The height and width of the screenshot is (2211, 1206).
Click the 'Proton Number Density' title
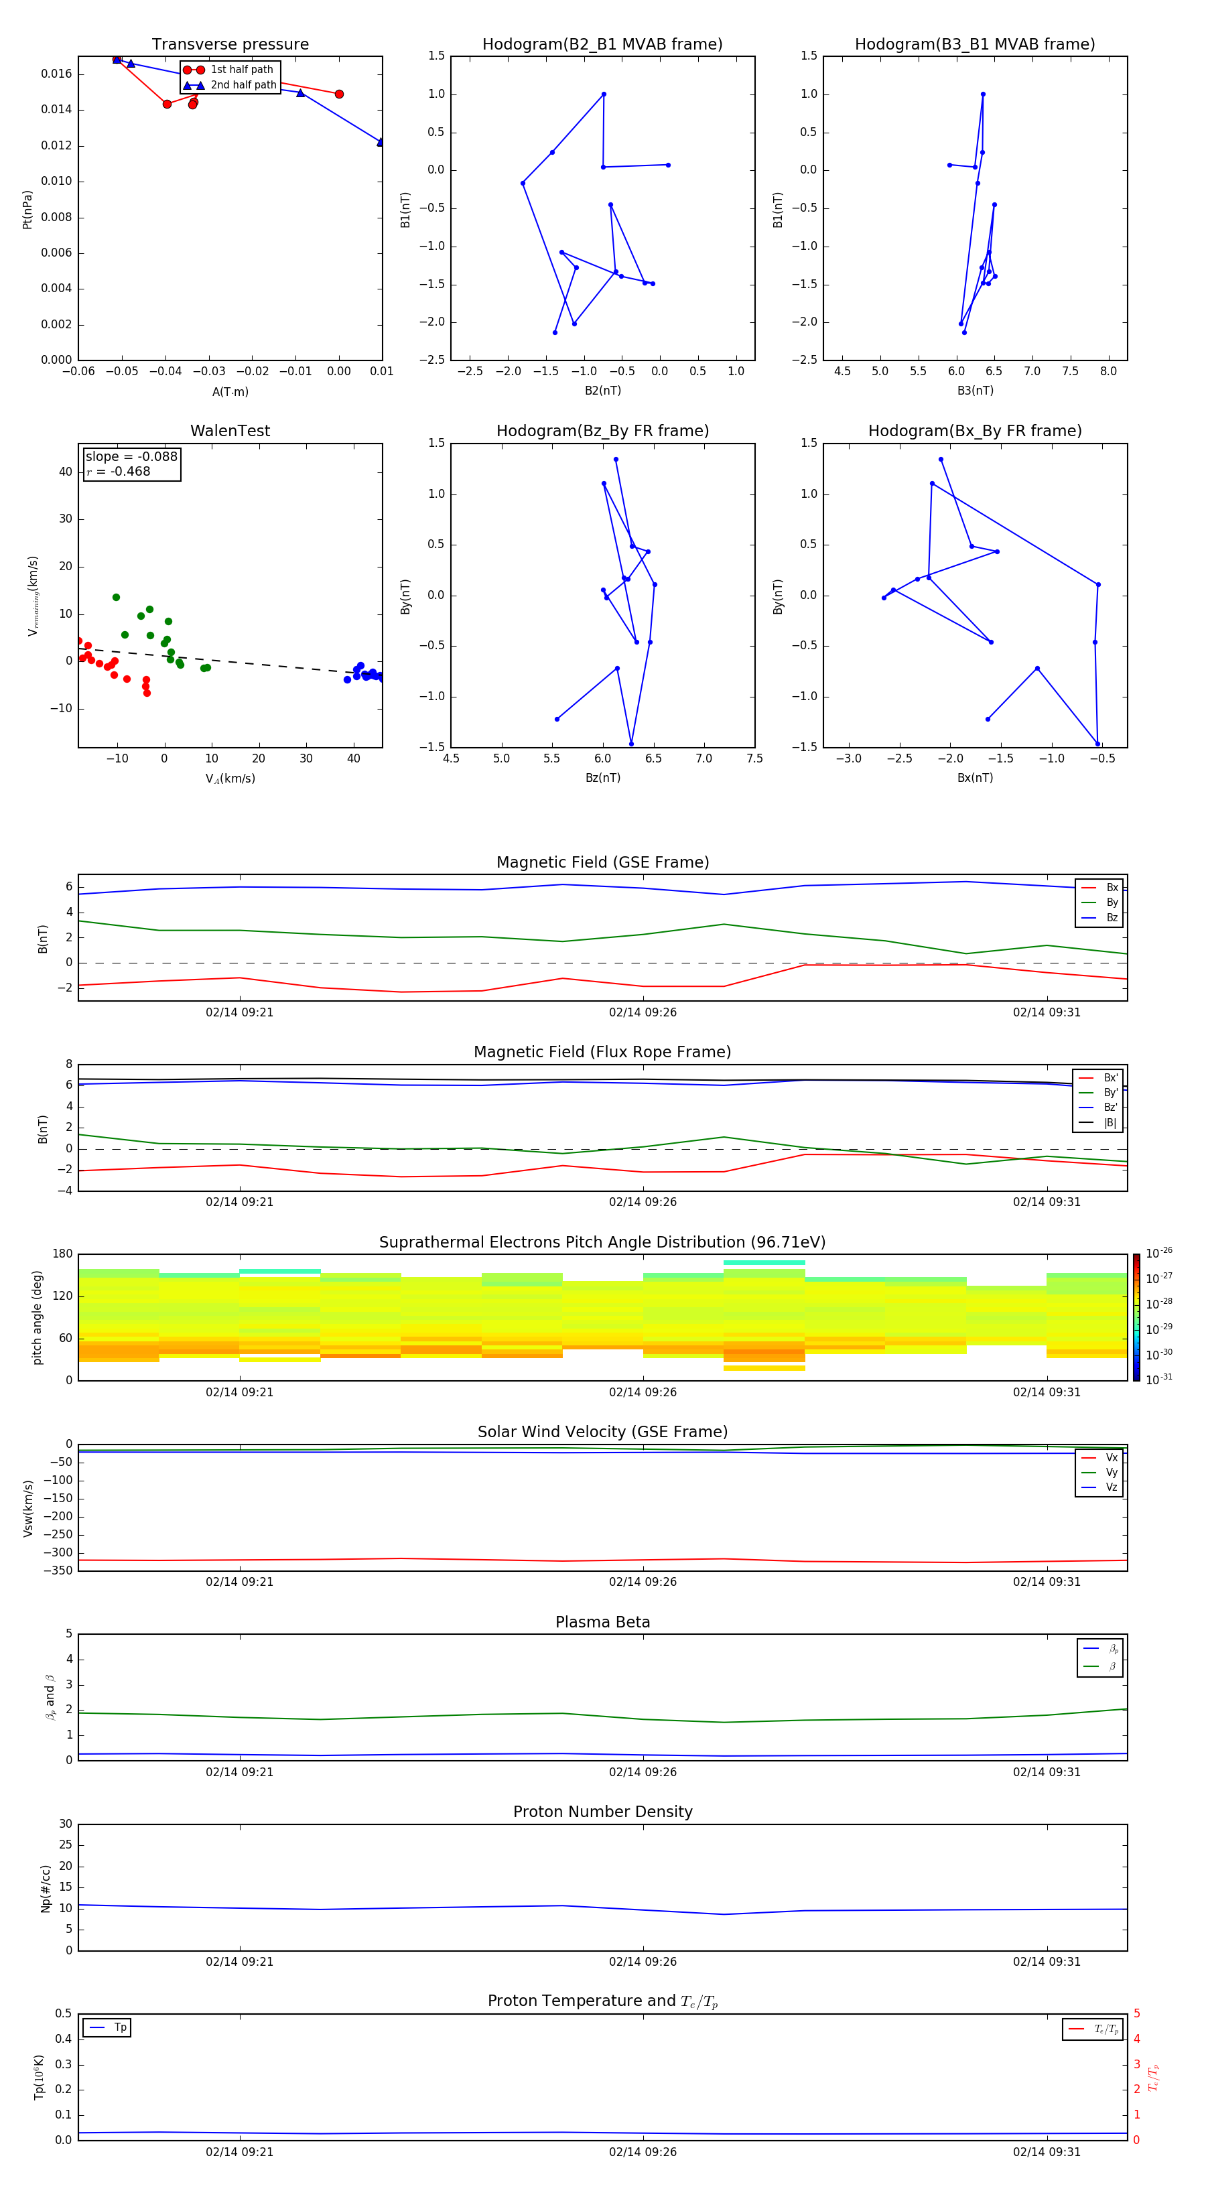pyautogui.click(x=602, y=1812)
